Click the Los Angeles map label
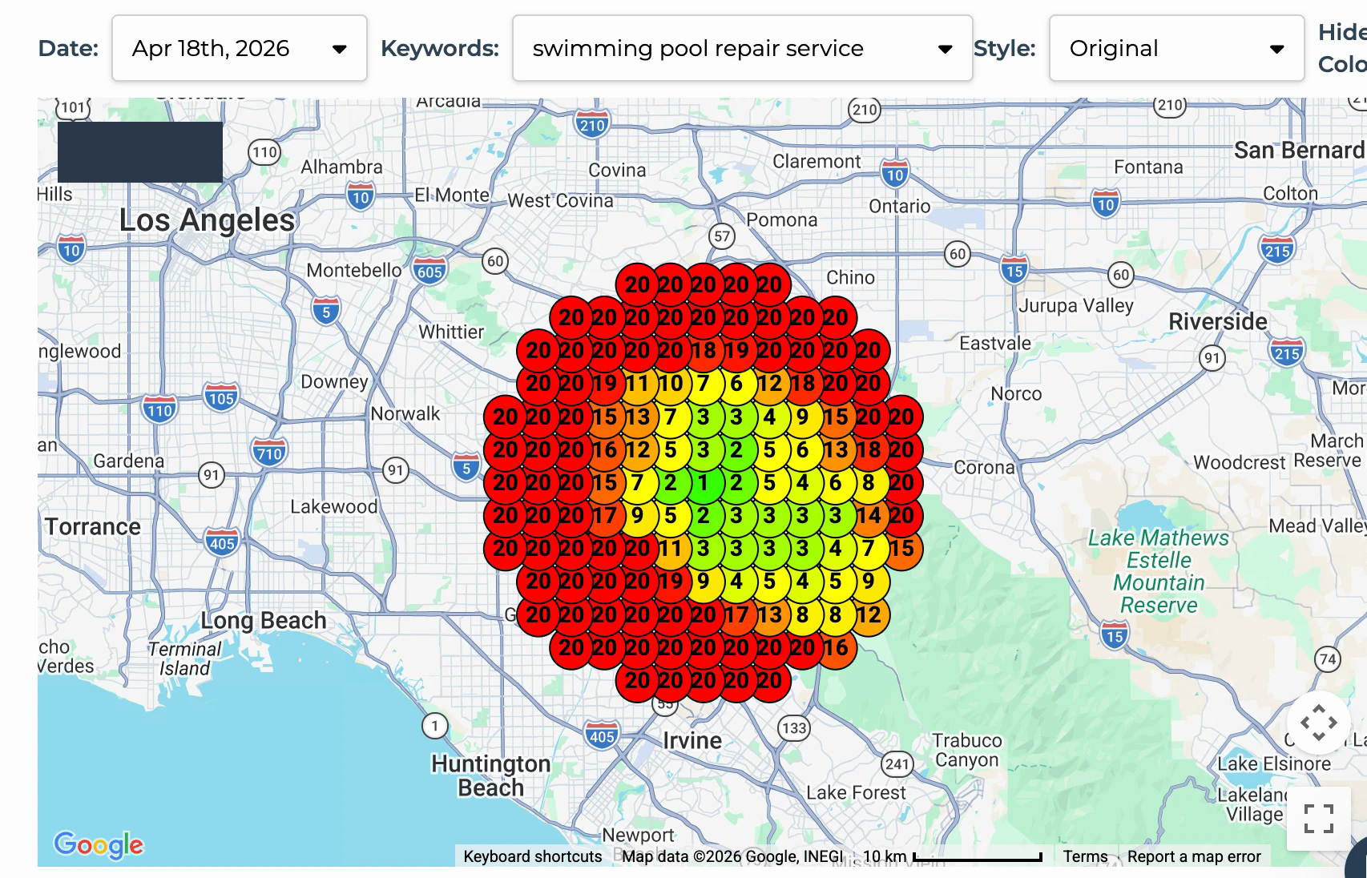Viewport: 1367px width, 878px height. coord(207,220)
